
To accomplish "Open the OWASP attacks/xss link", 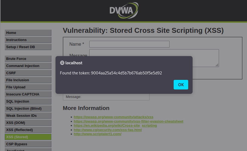I will click(x=113, y=117).
